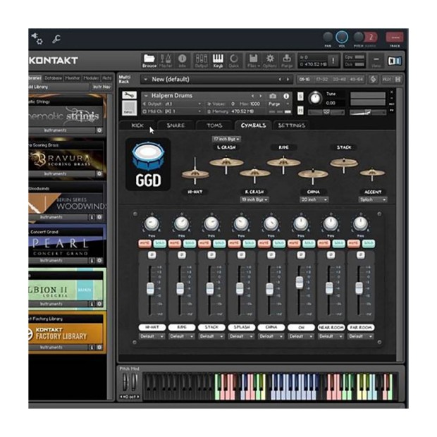The width and height of the screenshot is (437, 437).
Task: Open the Files disk menu
Action: tap(253, 61)
